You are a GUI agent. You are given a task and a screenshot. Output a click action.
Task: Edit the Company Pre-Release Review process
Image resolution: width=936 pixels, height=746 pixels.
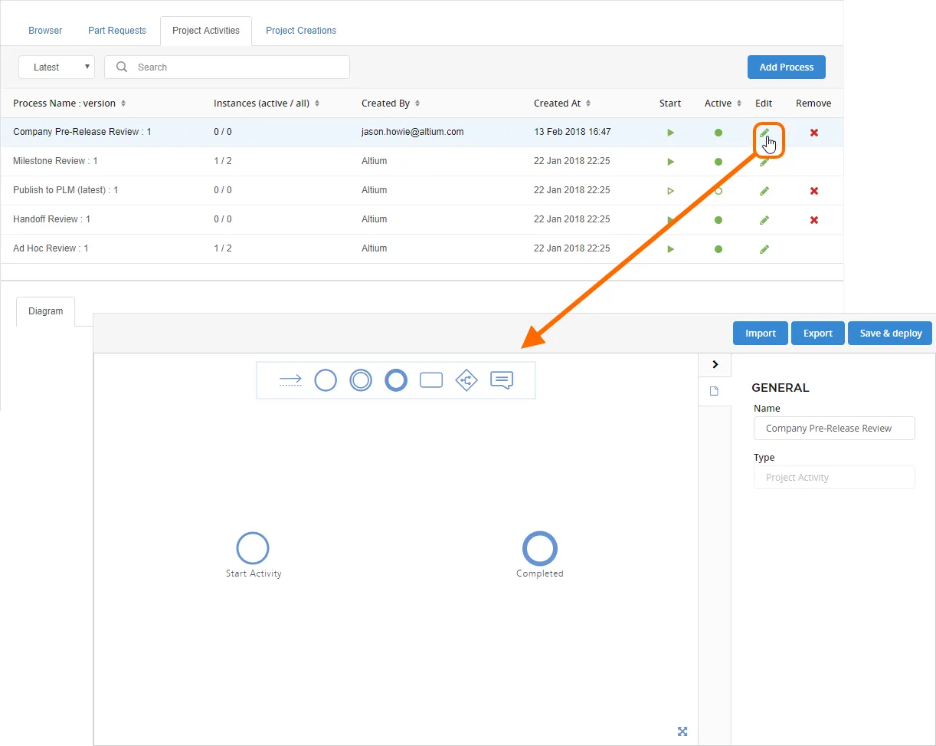click(x=764, y=133)
